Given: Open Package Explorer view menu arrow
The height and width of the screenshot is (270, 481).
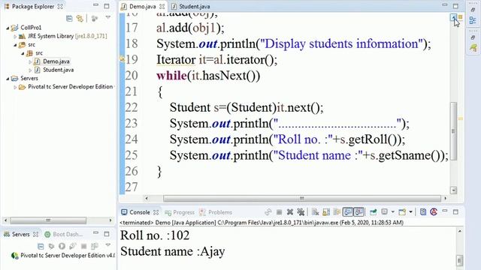Looking at the screenshot, I should click(x=108, y=18).
